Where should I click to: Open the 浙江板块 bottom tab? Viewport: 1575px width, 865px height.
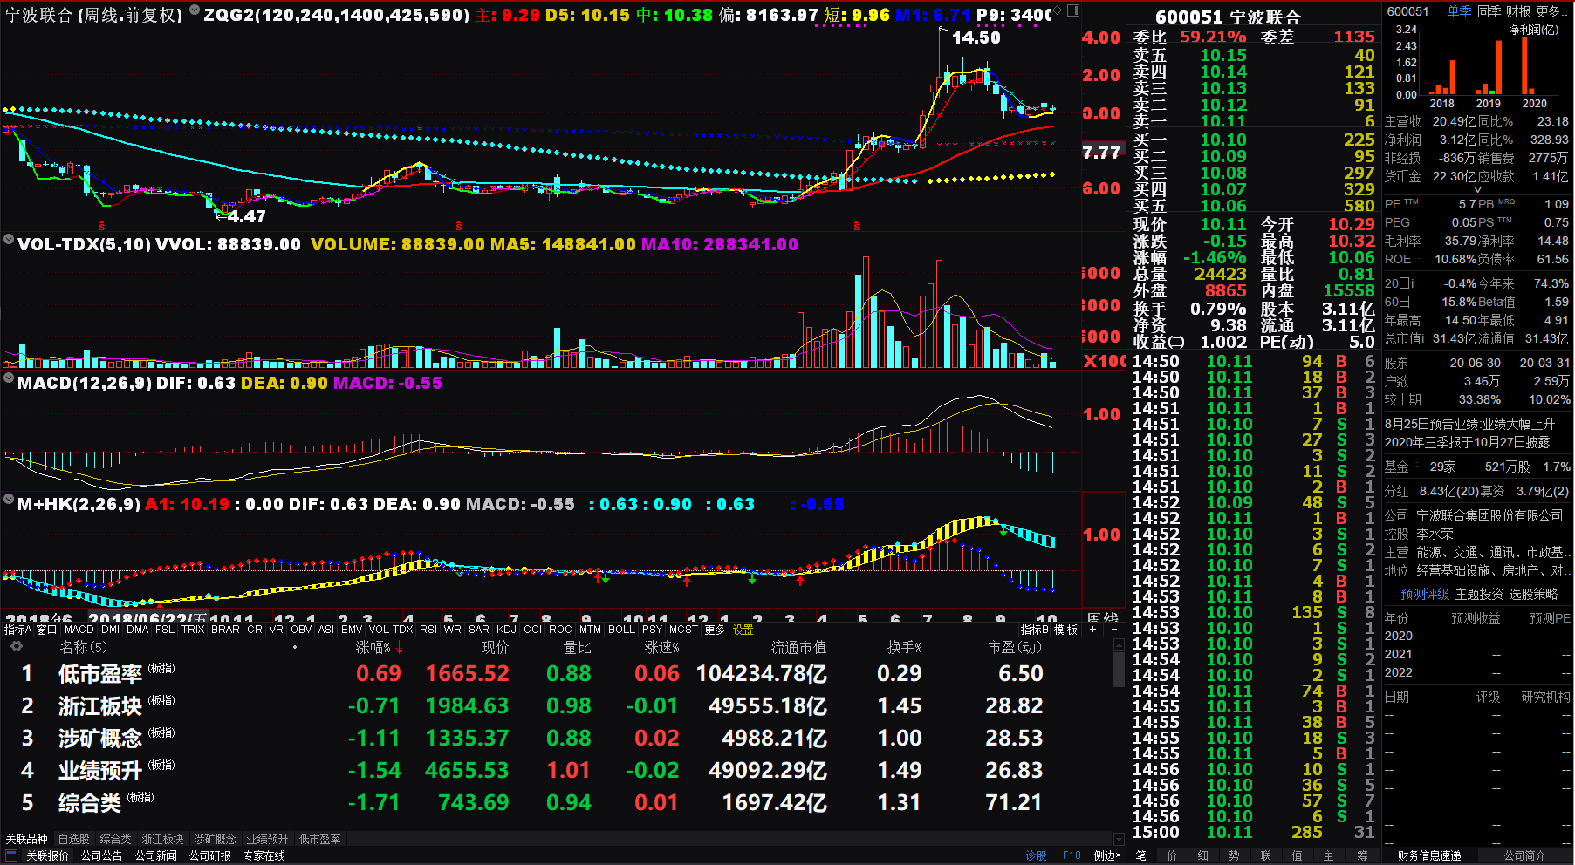[x=162, y=839]
